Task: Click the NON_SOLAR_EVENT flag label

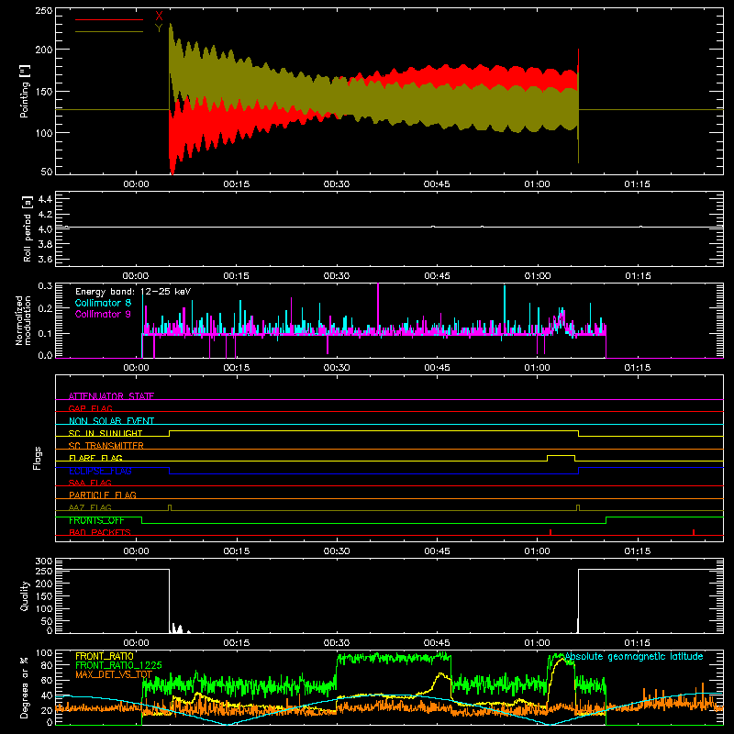Action: point(111,421)
